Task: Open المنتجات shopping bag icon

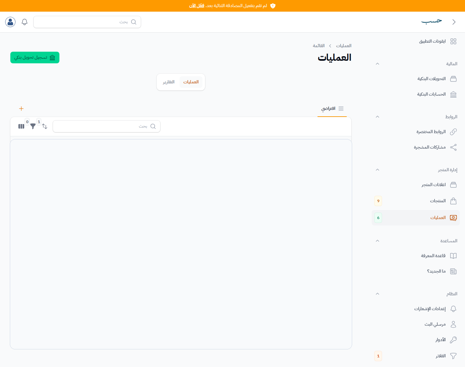Action: pyautogui.click(x=453, y=201)
